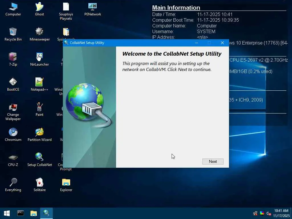Launch the Notepad++ icon
The height and width of the screenshot is (219, 292).
[39, 84]
